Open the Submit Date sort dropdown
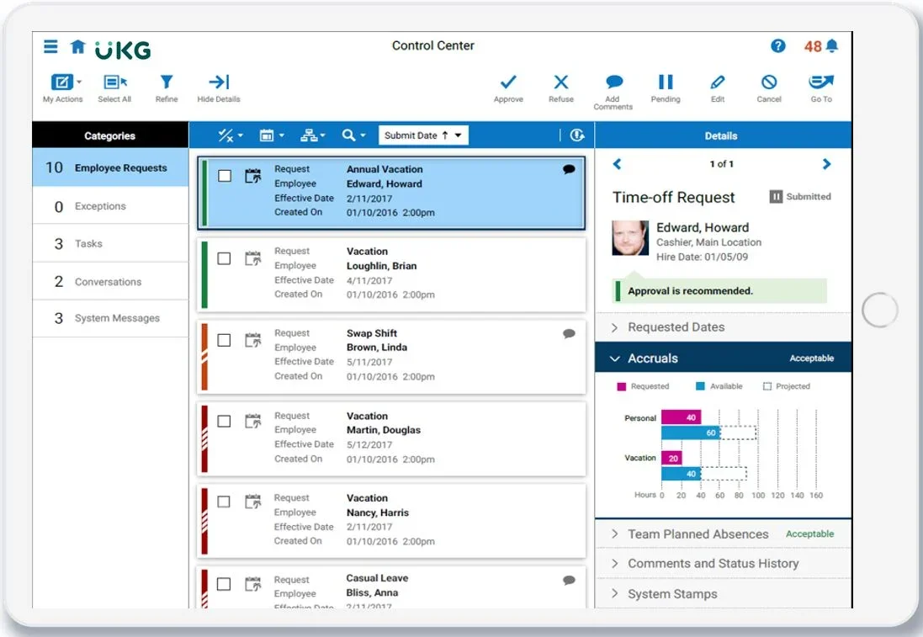 point(423,135)
